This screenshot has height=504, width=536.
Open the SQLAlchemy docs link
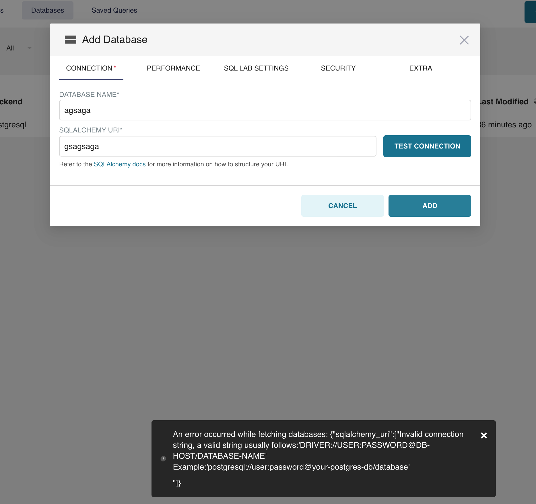(119, 164)
